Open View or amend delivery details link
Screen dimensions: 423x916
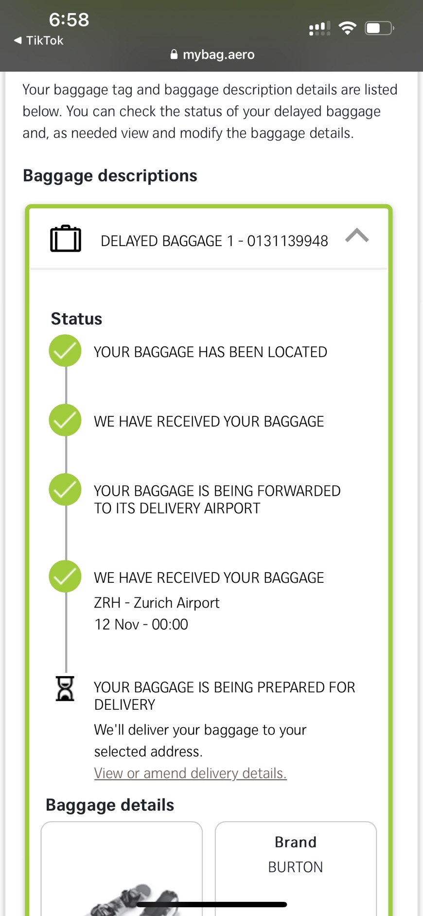pos(190,773)
